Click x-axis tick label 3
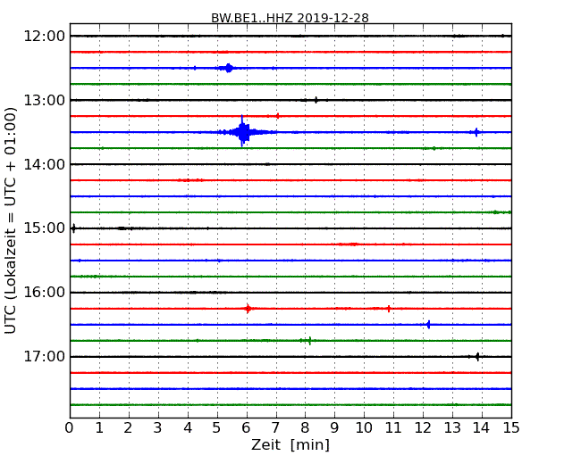 [x=158, y=427]
